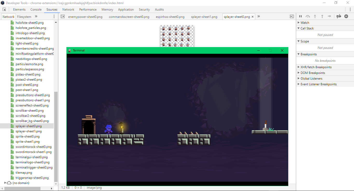
Task: Click the Terminal game window icon
Action: point(70,50)
